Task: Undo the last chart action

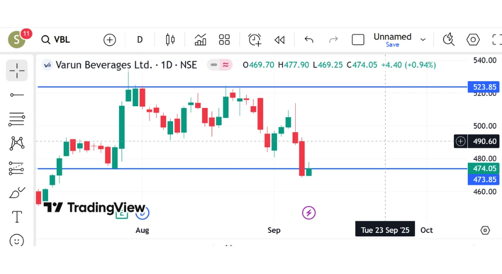Action: 309,40
